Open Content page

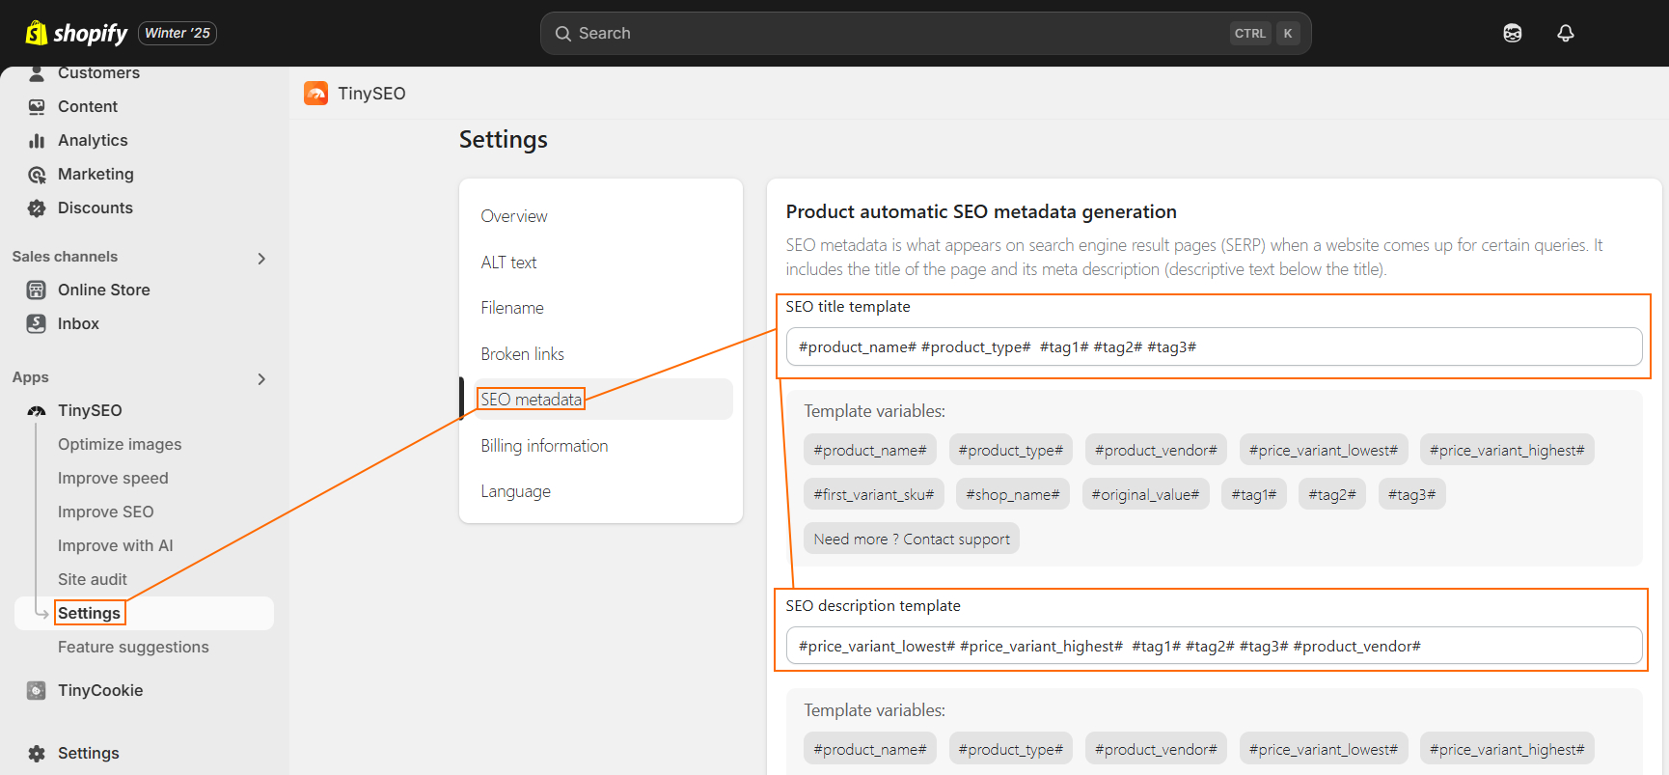(88, 106)
